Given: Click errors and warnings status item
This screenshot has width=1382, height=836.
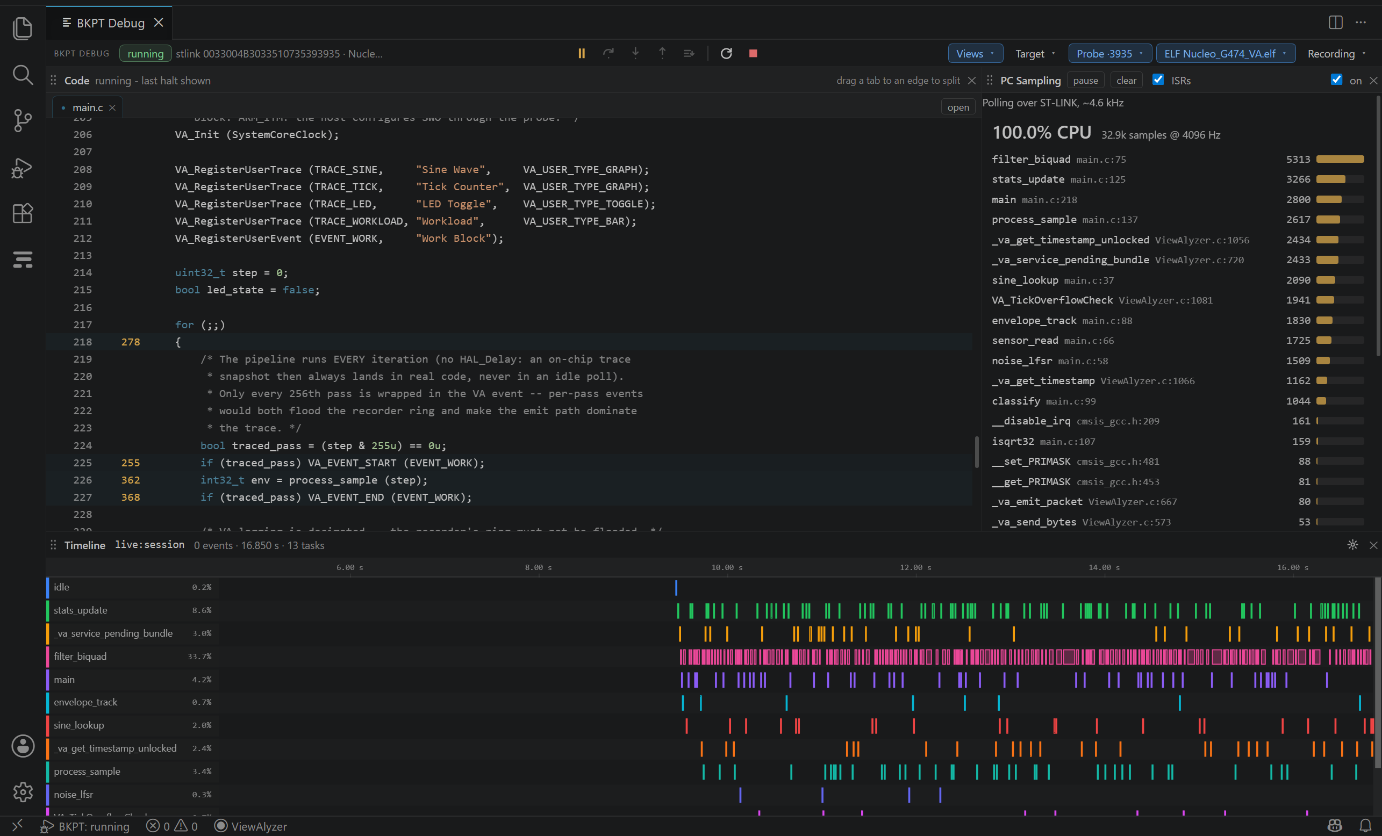Looking at the screenshot, I should [171, 826].
